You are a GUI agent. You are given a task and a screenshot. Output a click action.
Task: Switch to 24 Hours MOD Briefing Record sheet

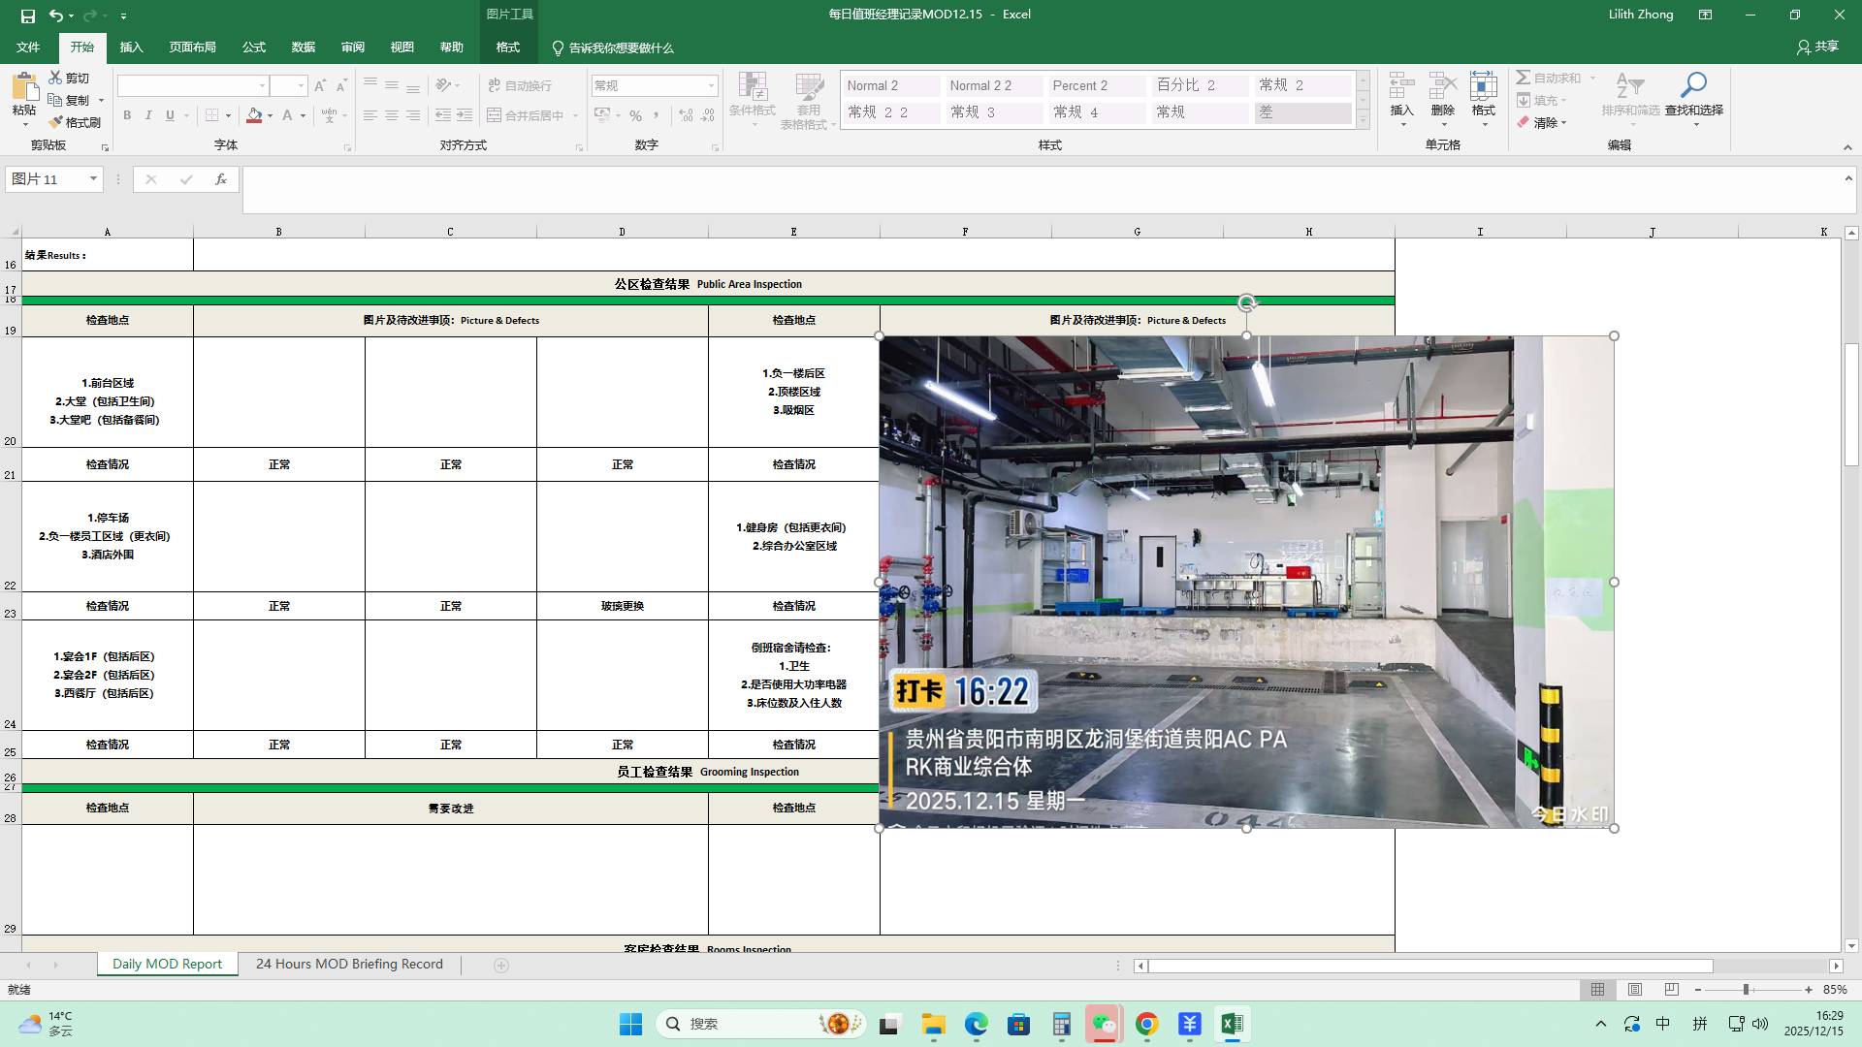(x=349, y=965)
